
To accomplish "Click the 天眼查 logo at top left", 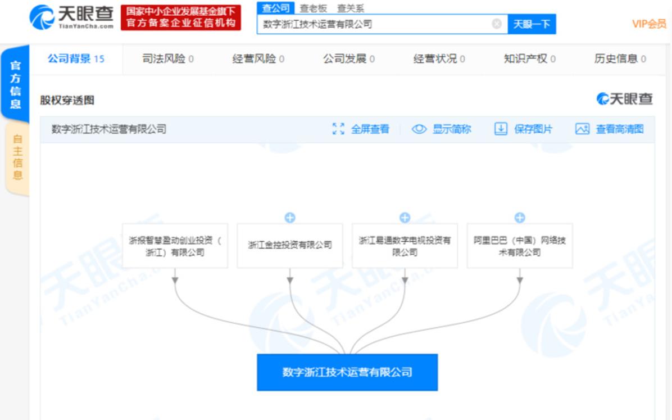I will [71, 17].
